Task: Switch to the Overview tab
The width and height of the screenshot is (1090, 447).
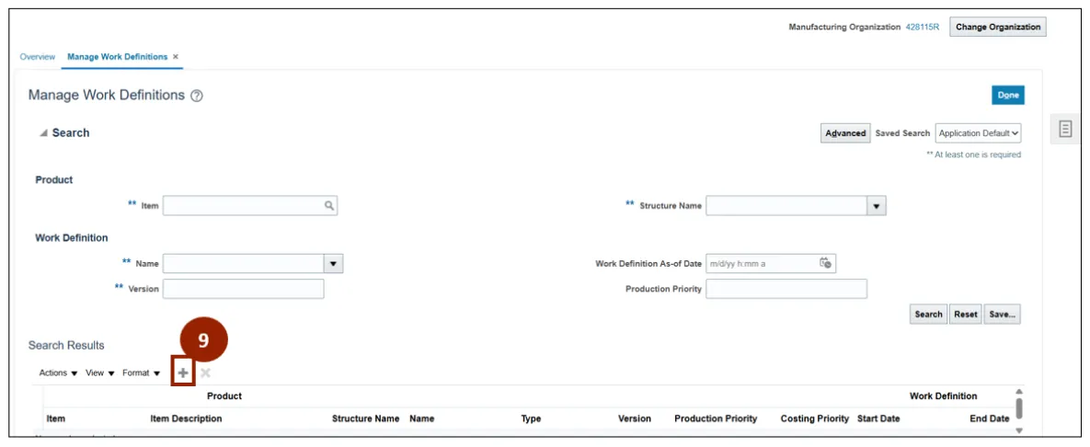Action: point(38,57)
